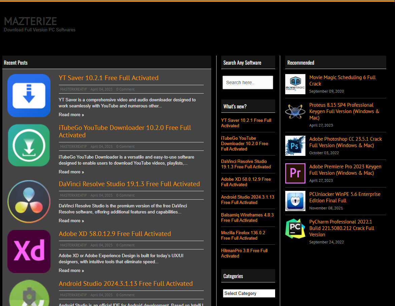Open YT Saver 10.2.1 post title
The image size is (395, 306).
108,78
